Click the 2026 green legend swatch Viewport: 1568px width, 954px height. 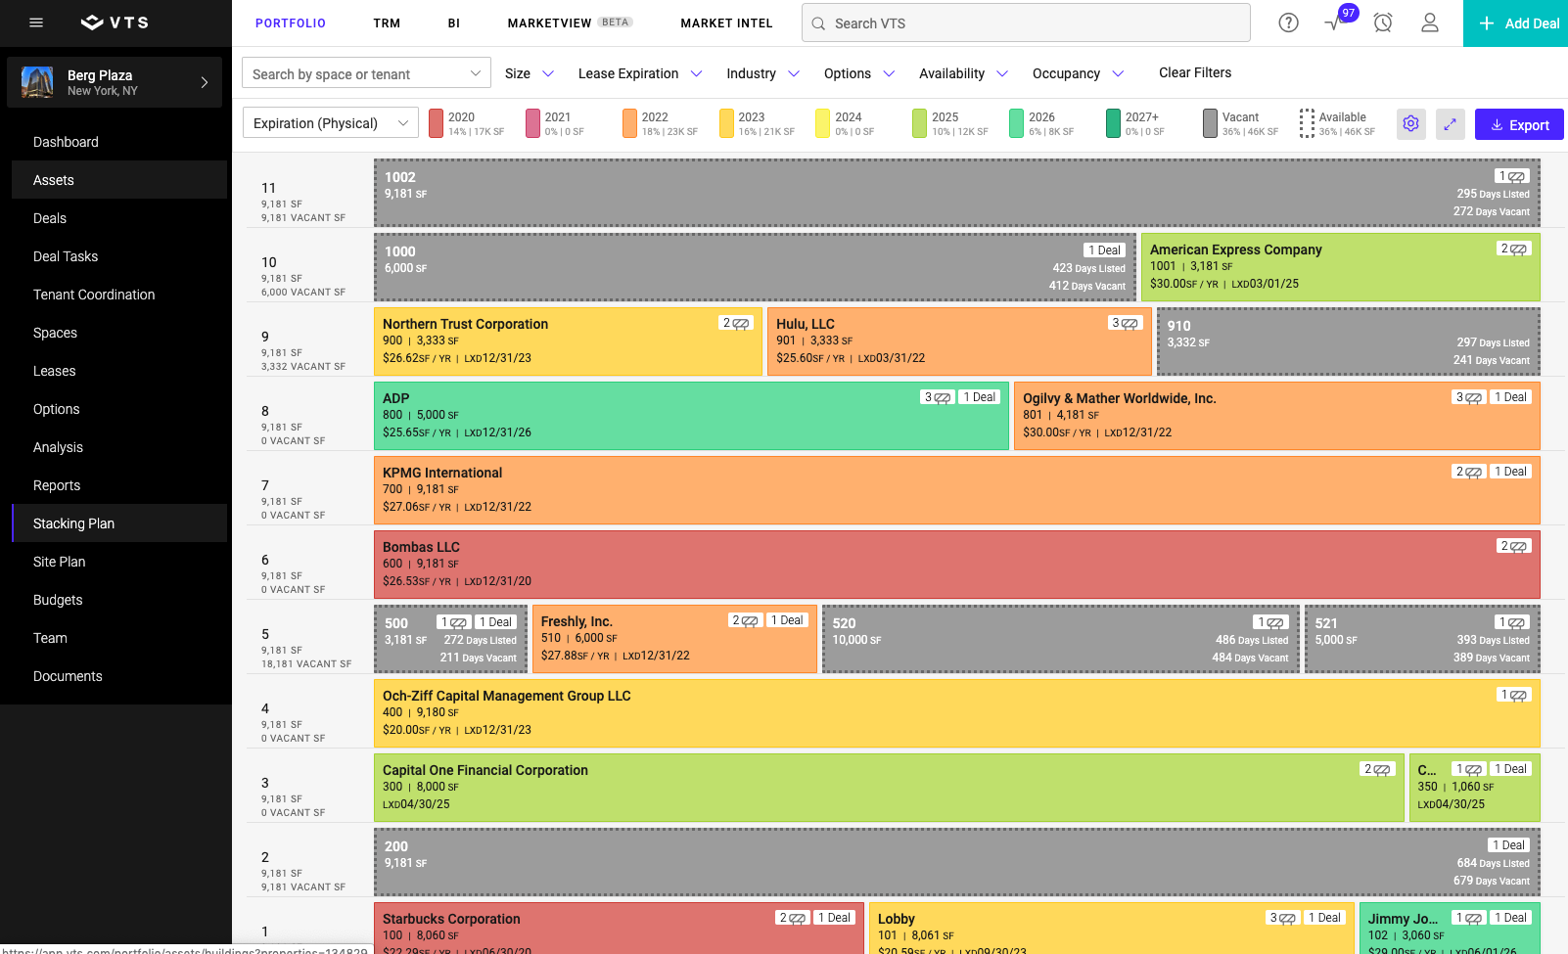(1016, 123)
